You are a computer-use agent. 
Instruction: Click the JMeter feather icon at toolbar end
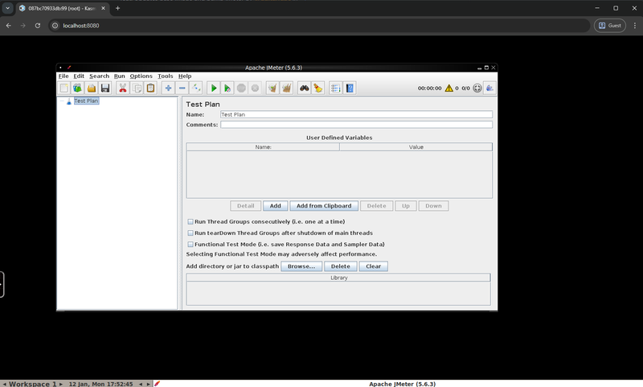coord(489,88)
